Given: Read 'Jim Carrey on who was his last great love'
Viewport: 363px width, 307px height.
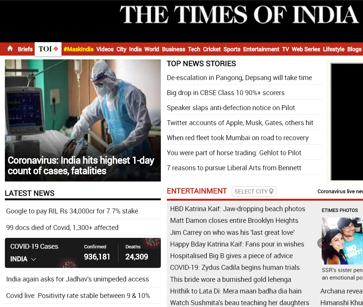Looking at the screenshot, I should pos(232,233).
